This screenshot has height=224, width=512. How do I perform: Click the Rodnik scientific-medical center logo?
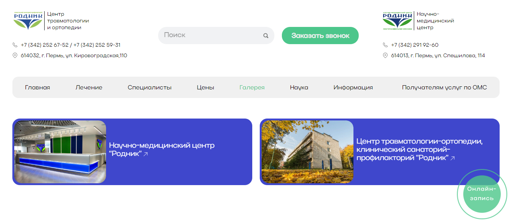point(398,21)
